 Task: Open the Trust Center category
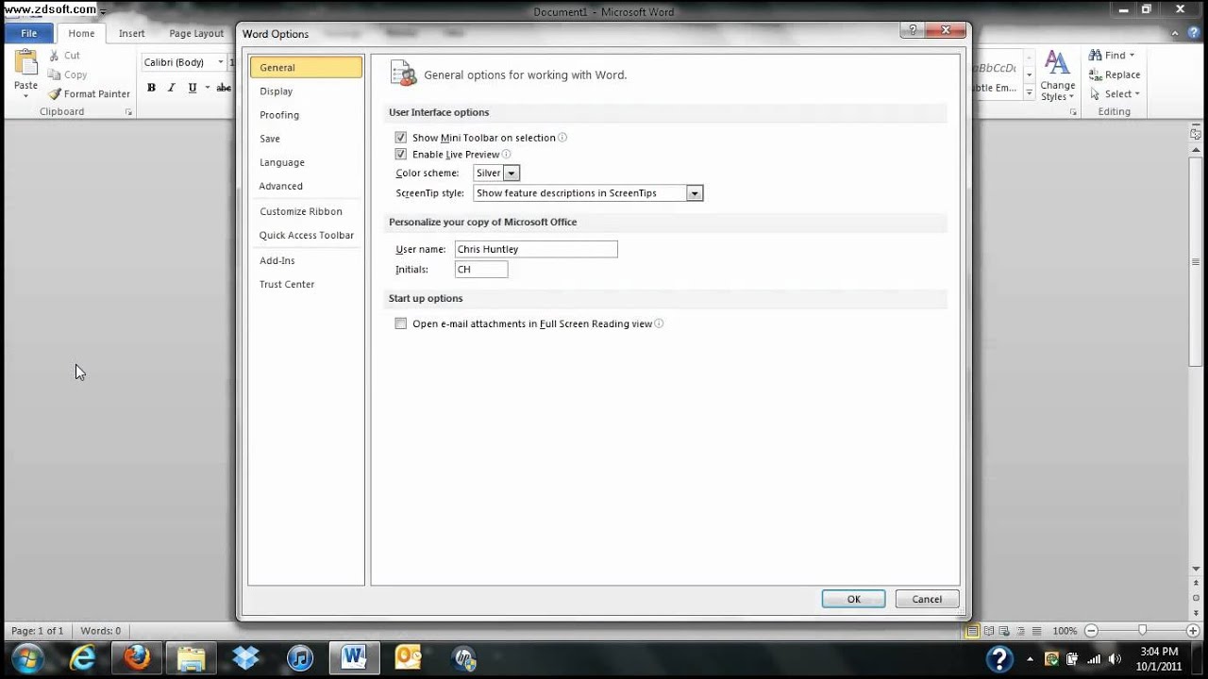(x=306, y=284)
